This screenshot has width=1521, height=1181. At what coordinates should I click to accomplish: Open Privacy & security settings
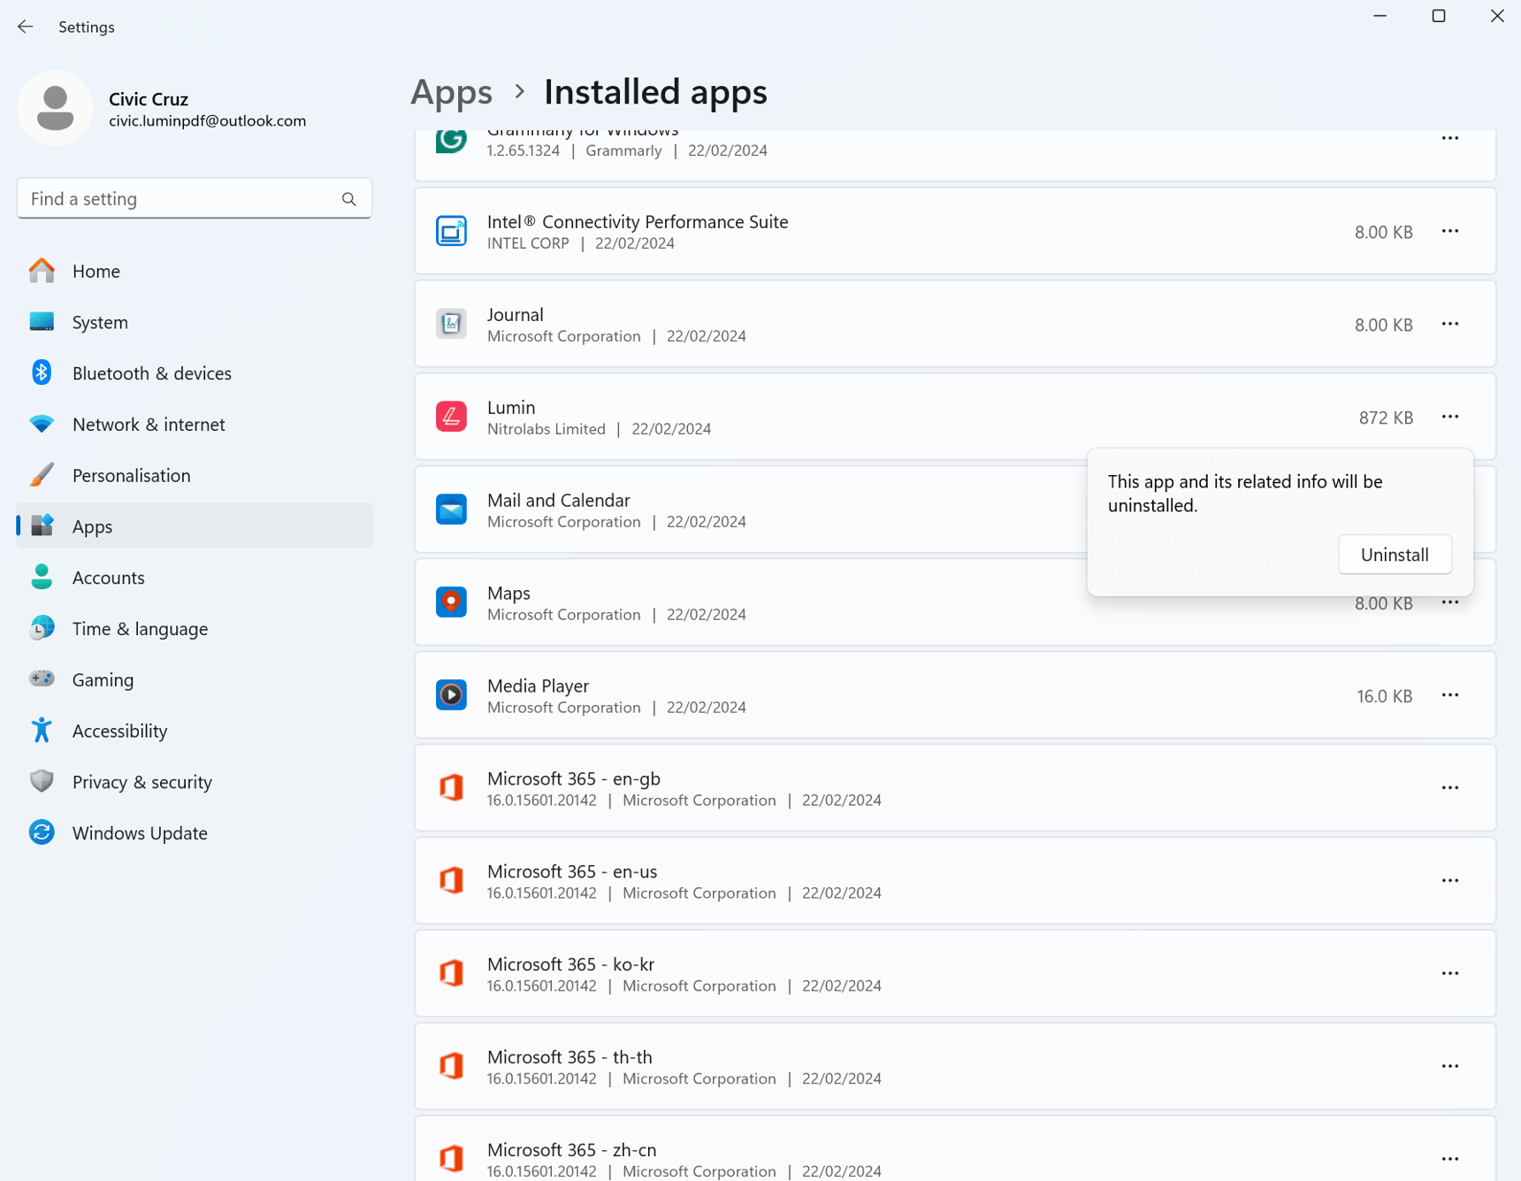coord(141,781)
